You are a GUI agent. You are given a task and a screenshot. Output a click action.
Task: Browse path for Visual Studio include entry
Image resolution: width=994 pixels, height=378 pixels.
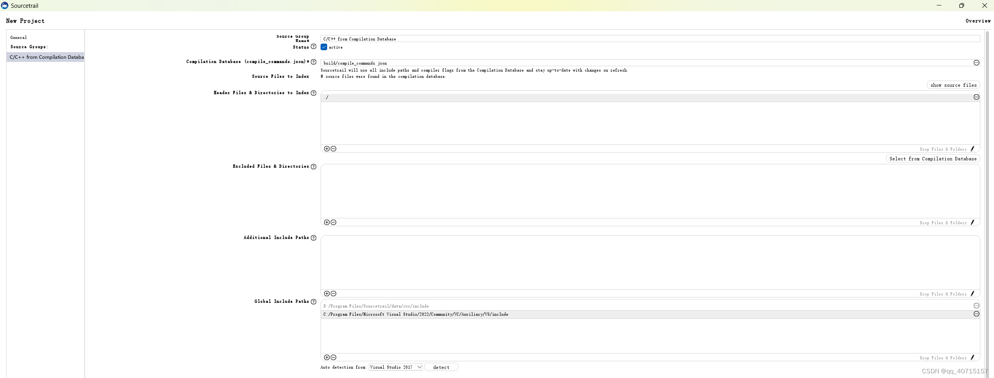(x=976, y=314)
